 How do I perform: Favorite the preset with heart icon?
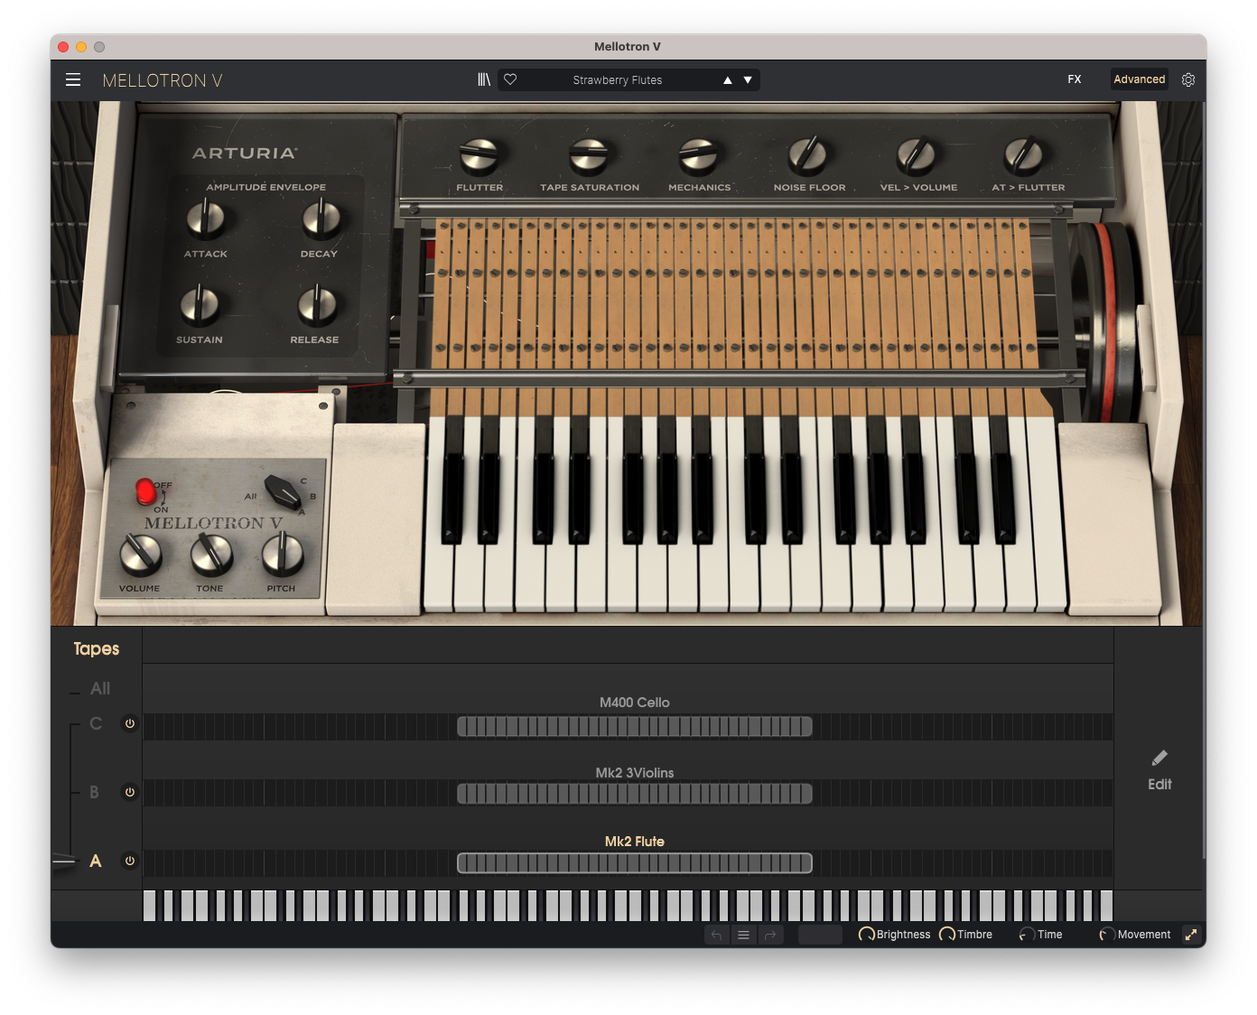click(x=510, y=79)
